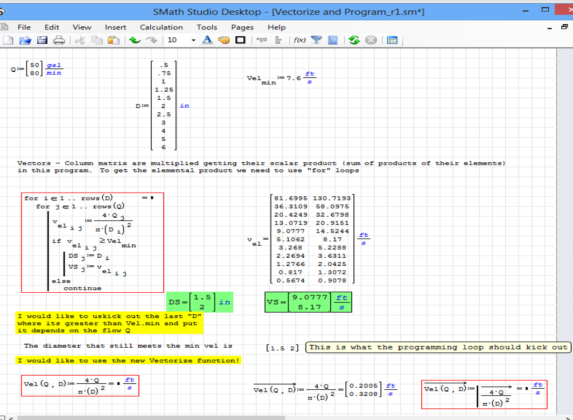Open the Tools menu
Viewport: 573px width, 420px height.
[207, 27]
